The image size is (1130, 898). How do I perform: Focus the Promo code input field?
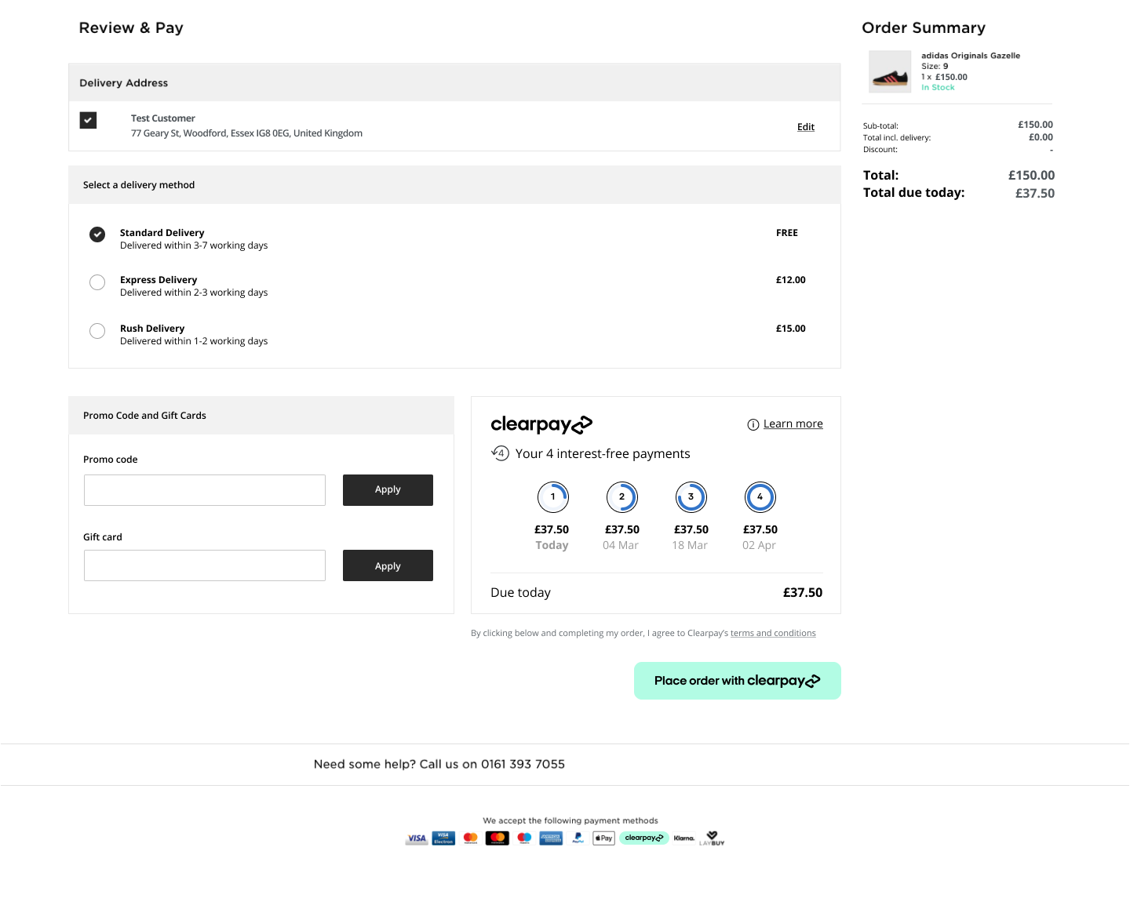tap(205, 490)
